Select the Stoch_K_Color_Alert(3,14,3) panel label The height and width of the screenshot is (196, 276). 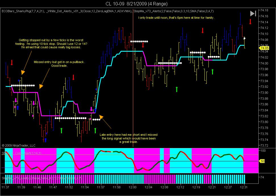(x=22, y=153)
